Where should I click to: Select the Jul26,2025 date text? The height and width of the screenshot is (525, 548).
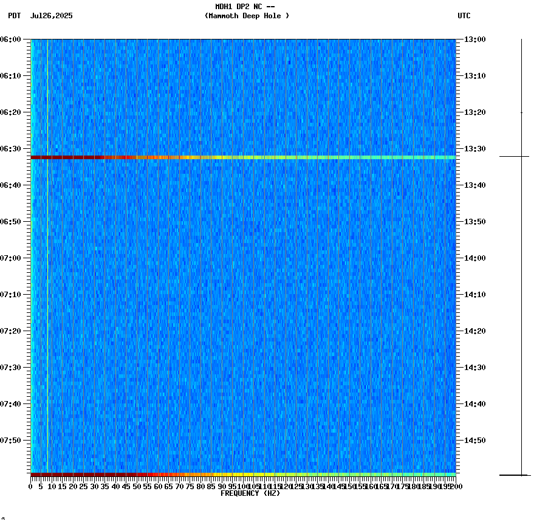(x=51, y=16)
